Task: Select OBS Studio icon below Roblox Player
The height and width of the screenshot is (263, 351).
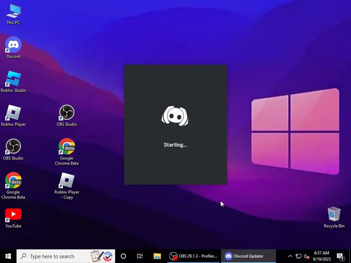Action: (13, 150)
